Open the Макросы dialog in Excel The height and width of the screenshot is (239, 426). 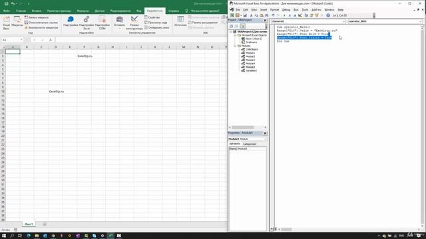tap(17, 21)
